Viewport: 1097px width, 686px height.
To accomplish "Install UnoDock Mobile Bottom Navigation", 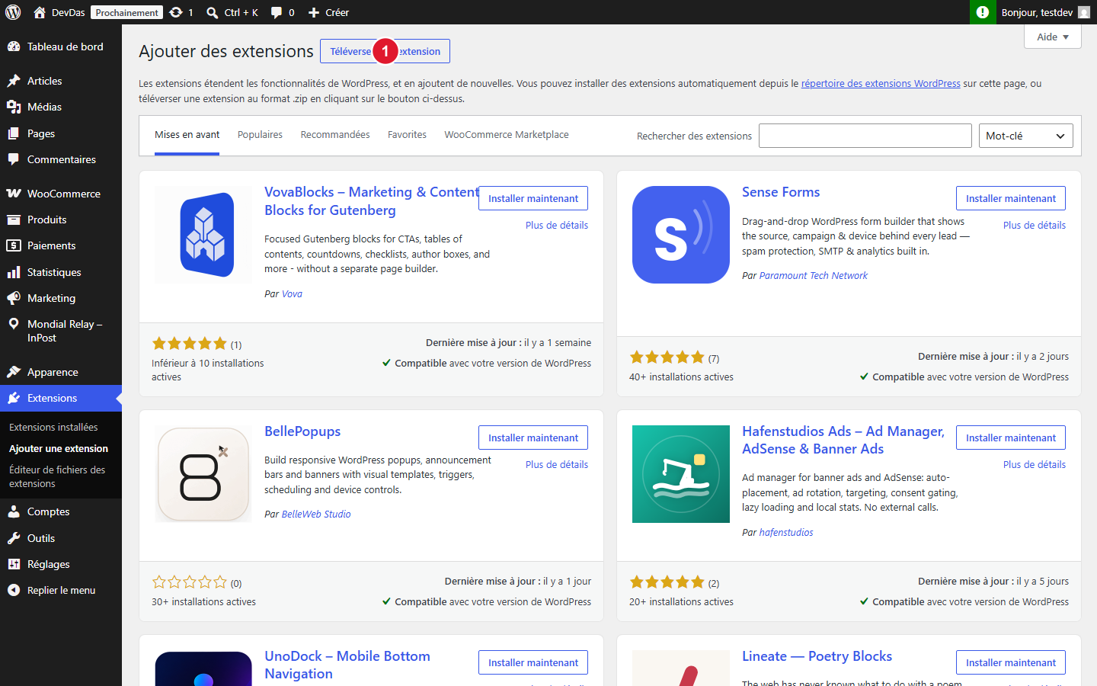I will [533, 662].
